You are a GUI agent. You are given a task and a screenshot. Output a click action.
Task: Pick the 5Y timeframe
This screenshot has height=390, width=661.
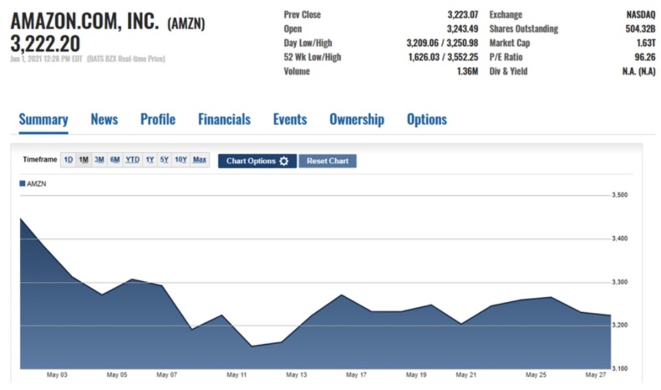[x=164, y=160]
